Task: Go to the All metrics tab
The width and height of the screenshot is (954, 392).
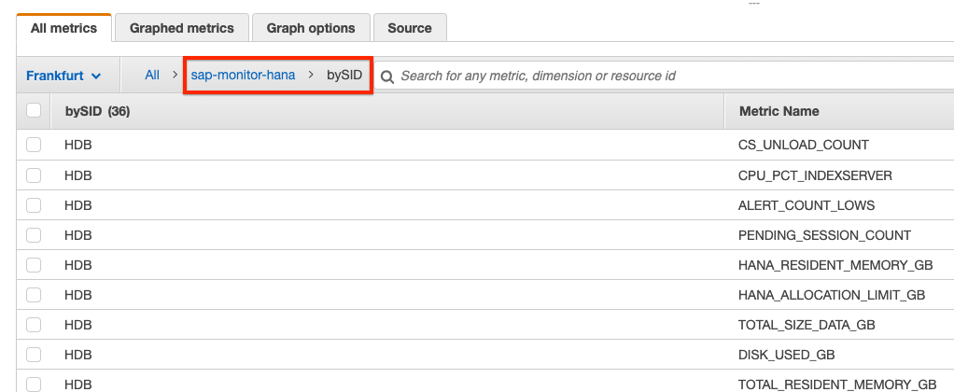Action: (x=63, y=28)
